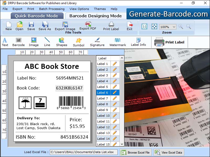Image resolution: width=210 pixels, height=157 pixels.
Task: Apply a Watermark with the Watermark tool
Action: 117,42
